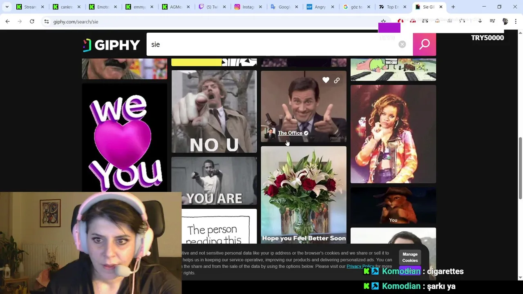Open the We Love You heart GIF

[125, 138]
